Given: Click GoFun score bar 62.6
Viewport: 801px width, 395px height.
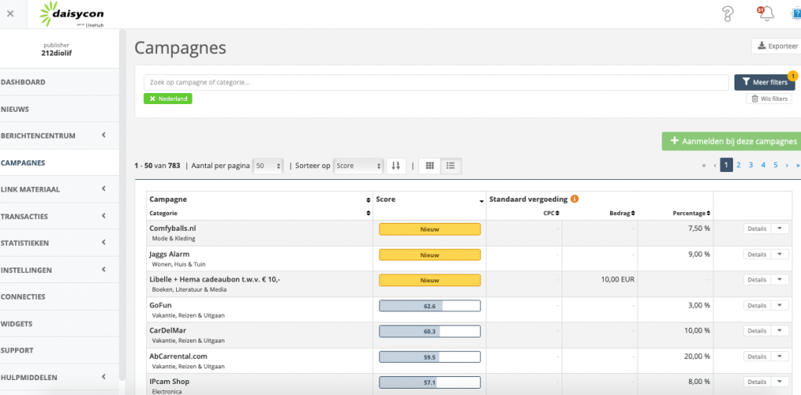Looking at the screenshot, I should point(429,306).
